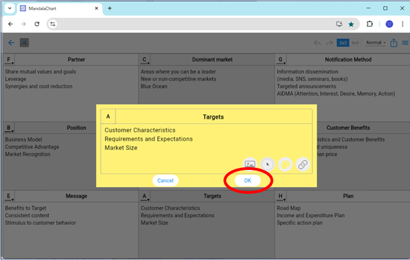
Task: Click 'Targeted announcements' text
Action: click(x=306, y=87)
